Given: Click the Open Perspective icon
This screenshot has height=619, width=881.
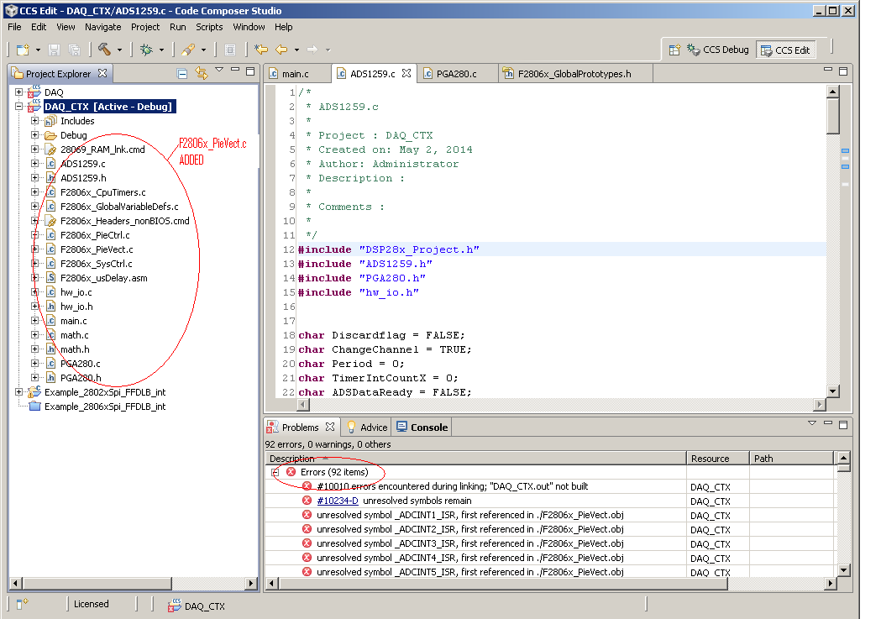Looking at the screenshot, I should tap(674, 50).
